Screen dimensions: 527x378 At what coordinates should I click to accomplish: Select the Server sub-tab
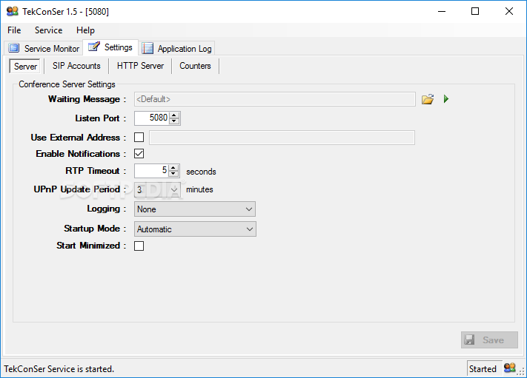click(25, 66)
